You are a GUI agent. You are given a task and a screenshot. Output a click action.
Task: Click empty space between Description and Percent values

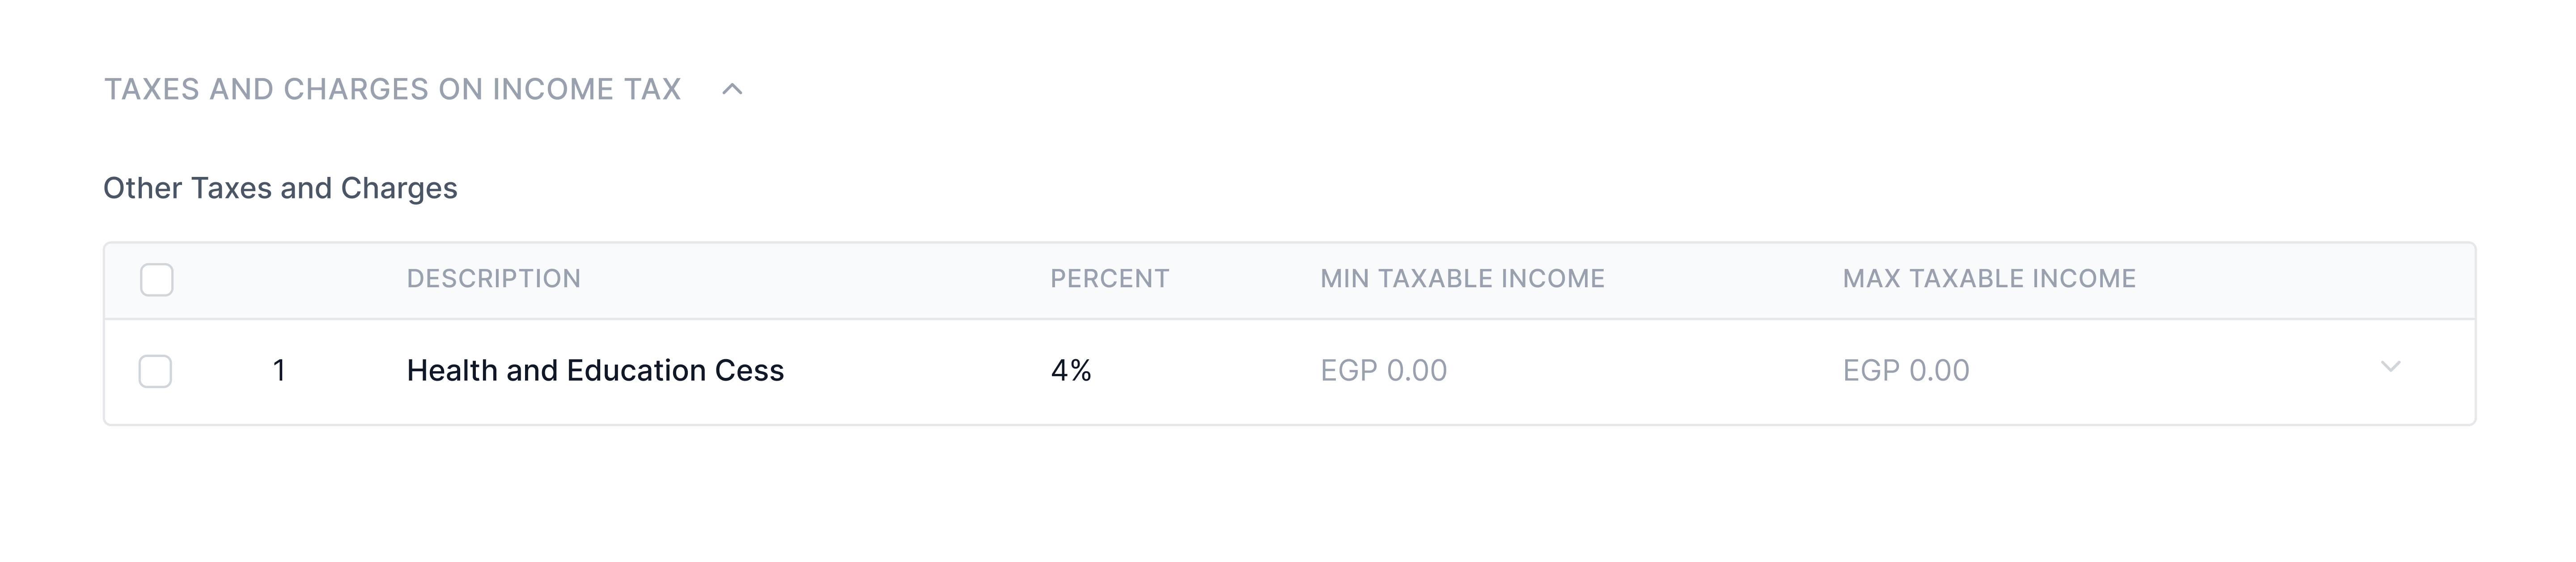[x=915, y=371]
